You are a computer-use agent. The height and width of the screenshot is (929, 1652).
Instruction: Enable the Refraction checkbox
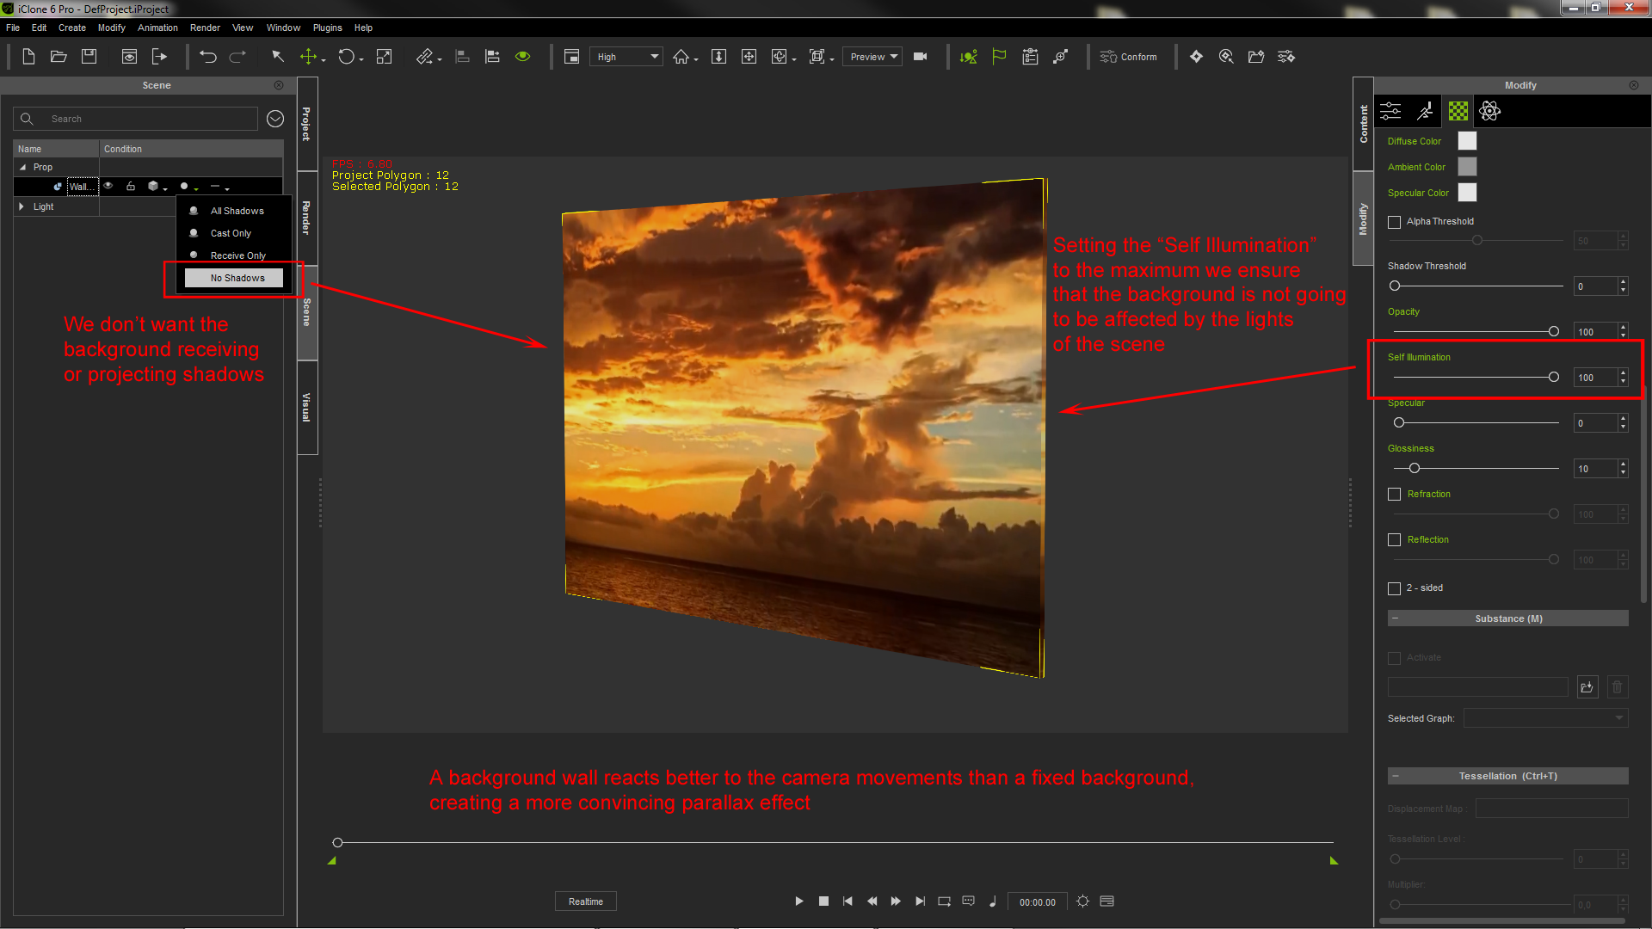click(1395, 495)
